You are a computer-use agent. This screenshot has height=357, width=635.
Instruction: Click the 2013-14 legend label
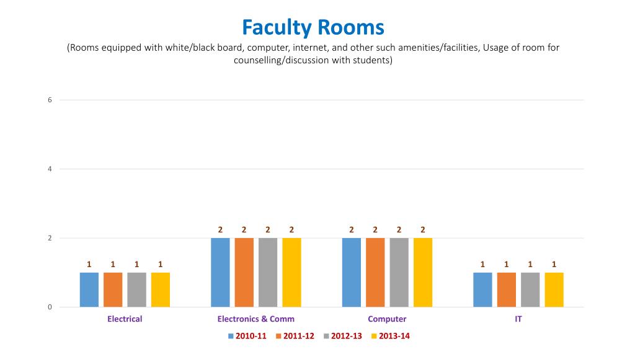(x=394, y=336)
